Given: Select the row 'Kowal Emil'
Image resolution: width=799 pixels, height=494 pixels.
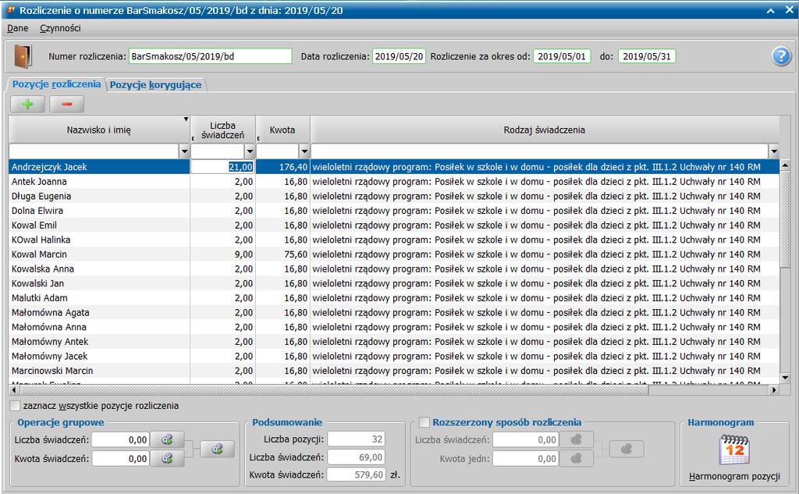Looking at the screenshot, I should coord(394,226).
